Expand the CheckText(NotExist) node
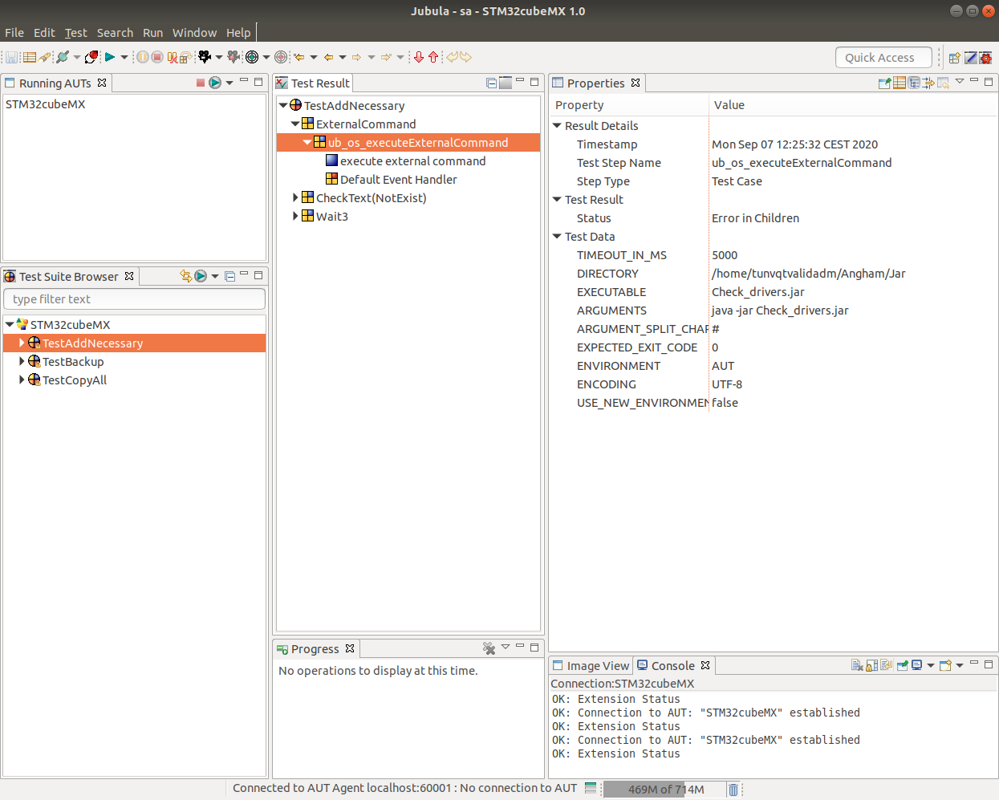 pyautogui.click(x=295, y=197)
